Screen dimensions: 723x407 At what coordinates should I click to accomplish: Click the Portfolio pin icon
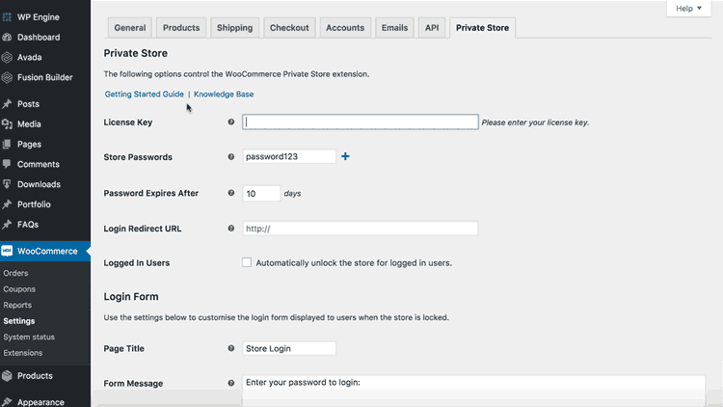(x=7, y=204)
